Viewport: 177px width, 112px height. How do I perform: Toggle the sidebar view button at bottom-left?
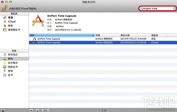3,110
